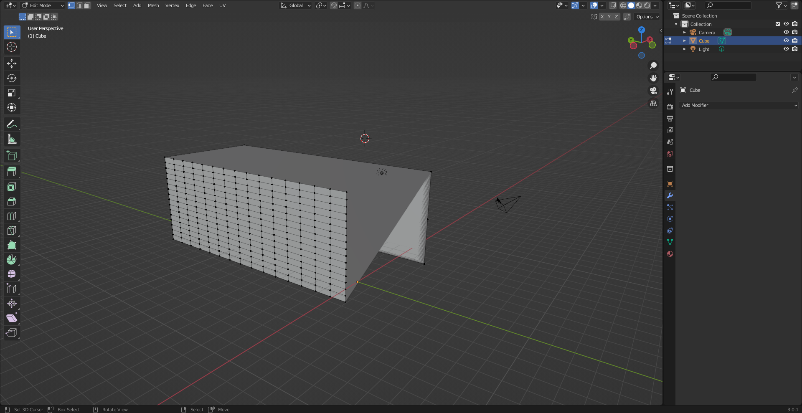Viewport: 802px width, 413px height.
Task: Choose the Edge Slide tool
Action: (12, 289)
